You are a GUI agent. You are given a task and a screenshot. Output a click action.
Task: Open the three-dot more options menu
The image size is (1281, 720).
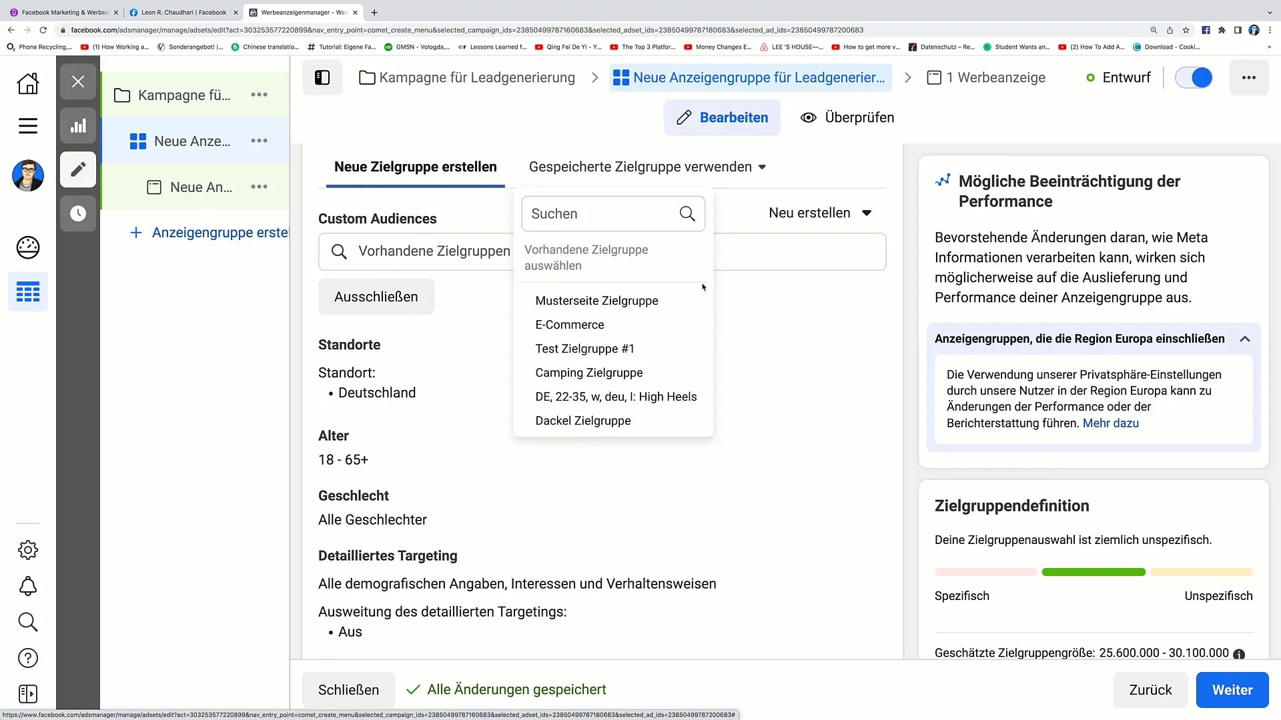tap(1249, 77)
